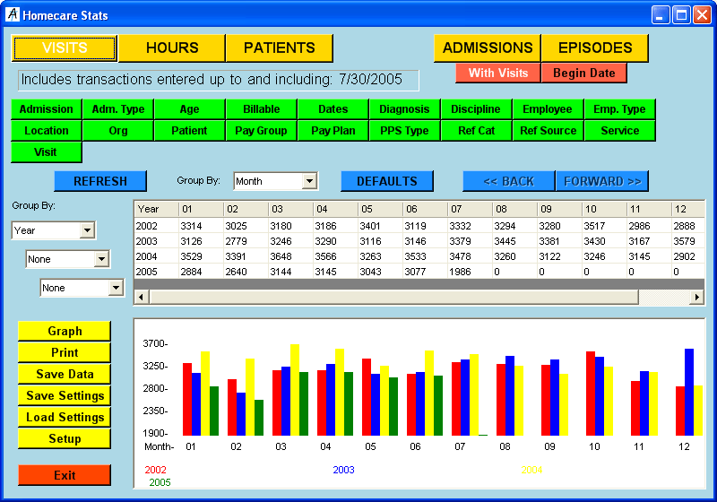
Task: Open the ADMISSIONS view
Action: coord(488,48)
